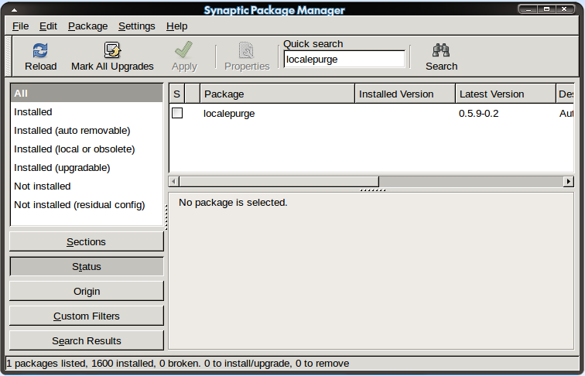Open the File menu
The width and height of the screenshot is (585, 376).
coord(21,26)
